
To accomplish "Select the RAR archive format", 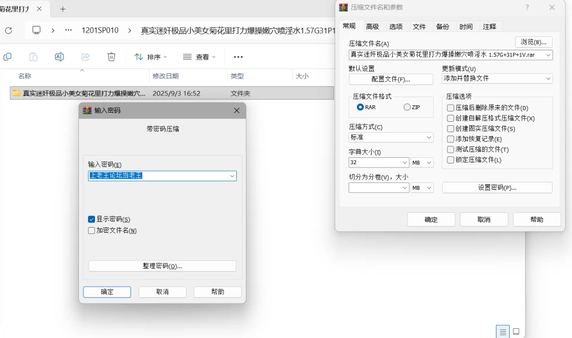I will pos(360,107).
